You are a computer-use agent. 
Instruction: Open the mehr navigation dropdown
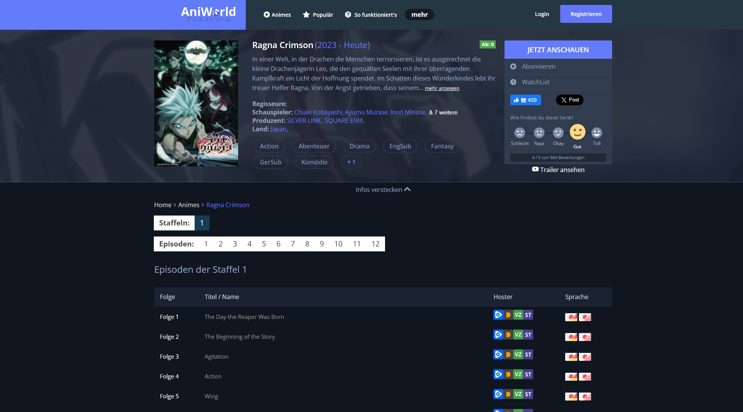click(x=419, y=14)
